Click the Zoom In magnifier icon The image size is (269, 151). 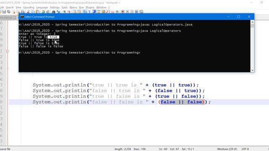[64, 12]
